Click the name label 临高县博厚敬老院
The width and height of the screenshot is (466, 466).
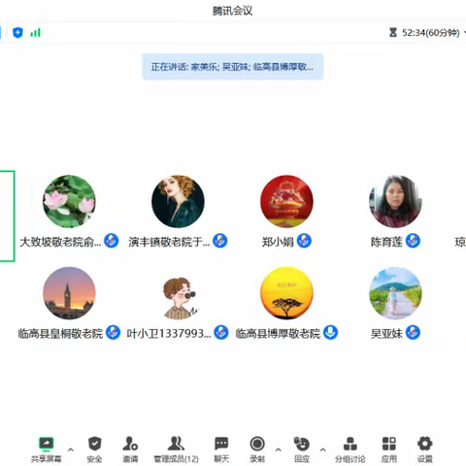[278, 333]
